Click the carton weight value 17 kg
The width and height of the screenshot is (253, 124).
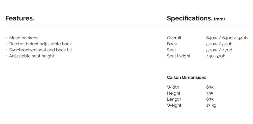tap(211, 105)
